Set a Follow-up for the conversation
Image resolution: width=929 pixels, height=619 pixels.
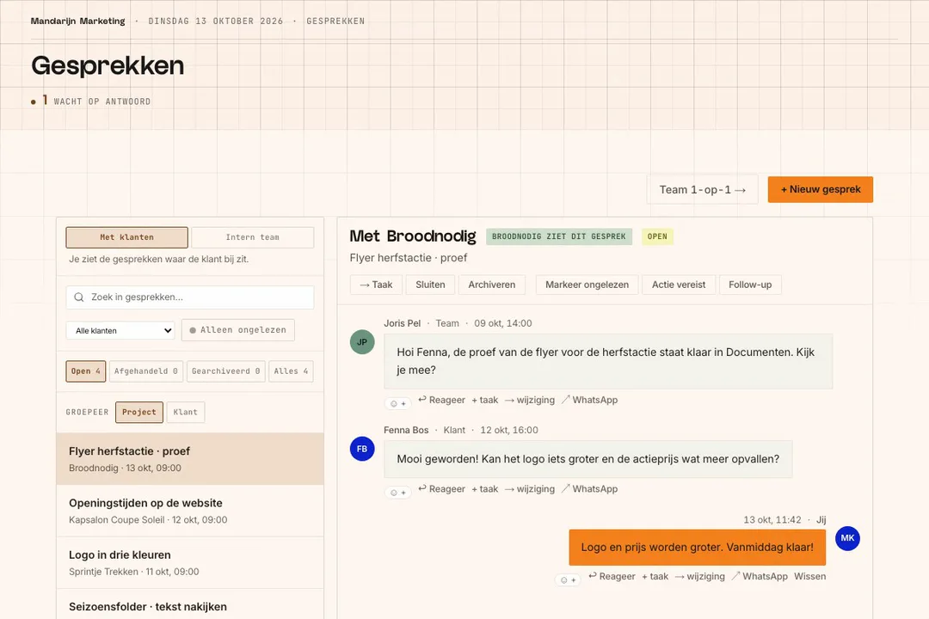point(750,285)
